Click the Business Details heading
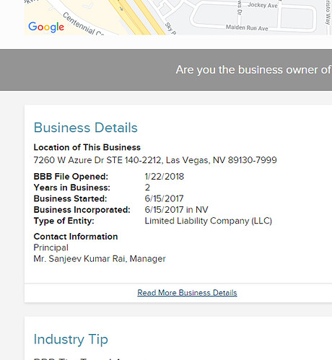The image size is (332, 360). point(86,128)
